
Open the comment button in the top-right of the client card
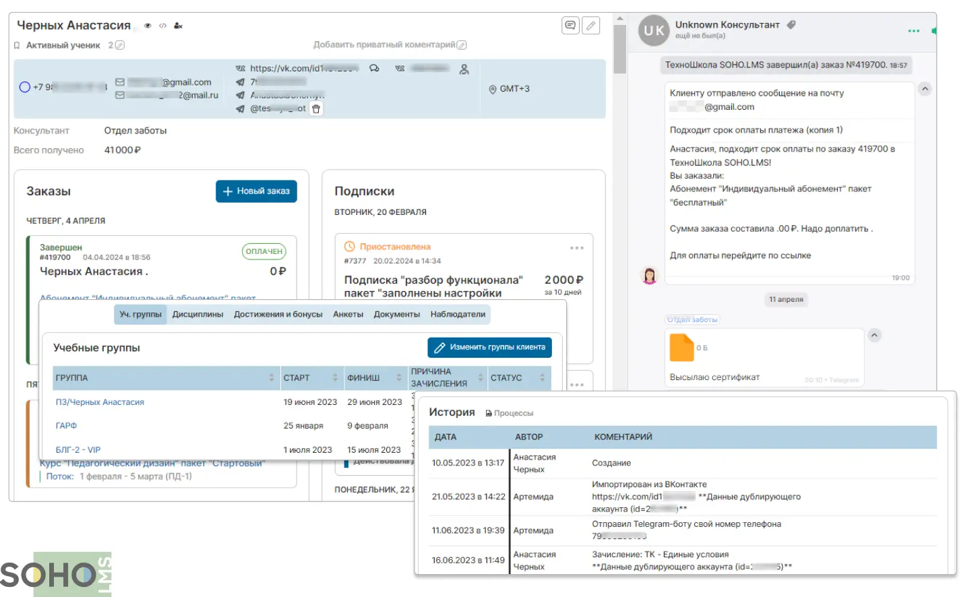tap(570, 26)
